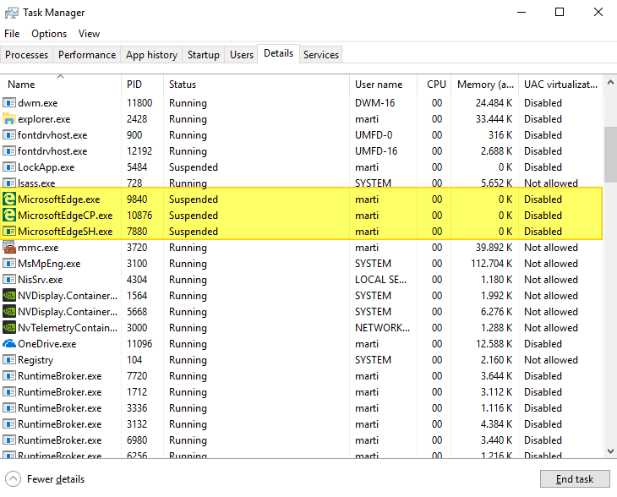The image size is (617, 497).
Task: Collapse view with Fewer details arrow
Action: [x=13, y=479]
